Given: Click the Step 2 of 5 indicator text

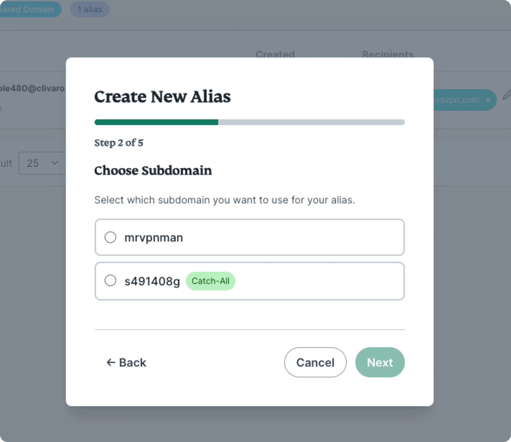Looking at the screenshot, I should (119, 143).
